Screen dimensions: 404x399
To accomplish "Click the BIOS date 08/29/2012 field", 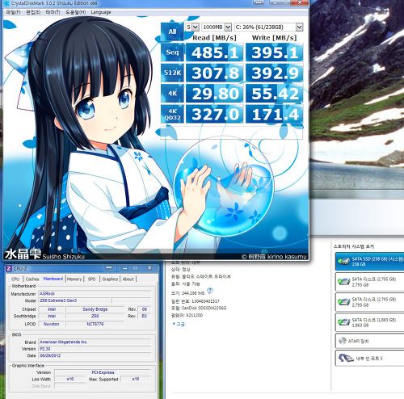I will pos(95,355).
